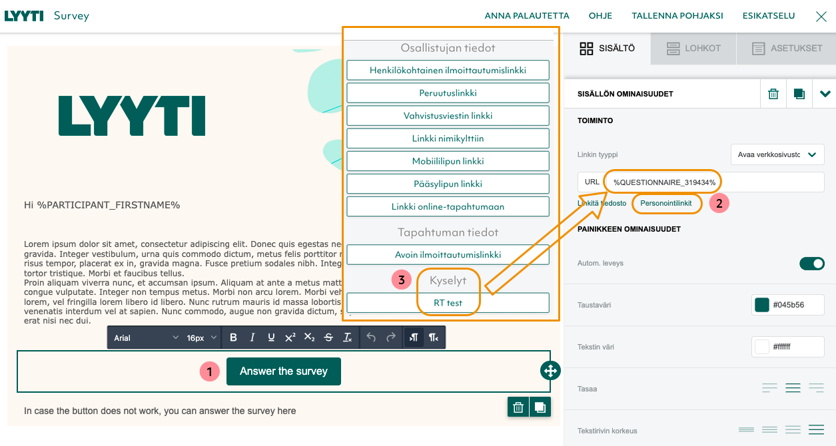The height and width of the screenshot is (446, 836).
Task: Select the Peruutuslinkki option
Action: [448, 93]
